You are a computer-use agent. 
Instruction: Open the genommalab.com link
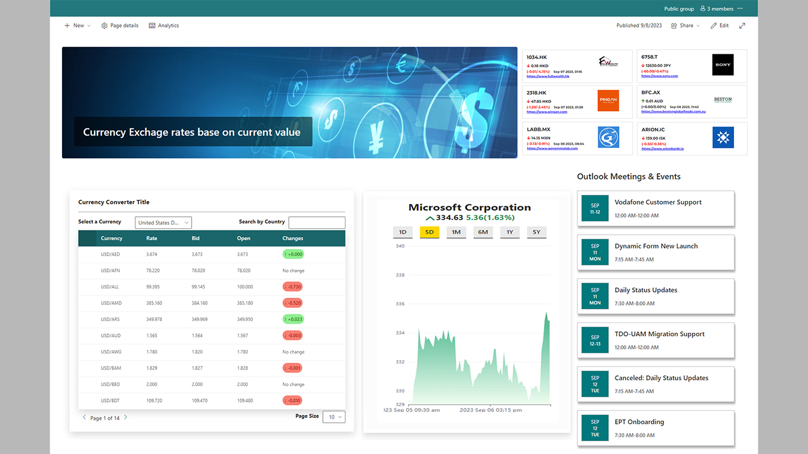coord(551,148)
